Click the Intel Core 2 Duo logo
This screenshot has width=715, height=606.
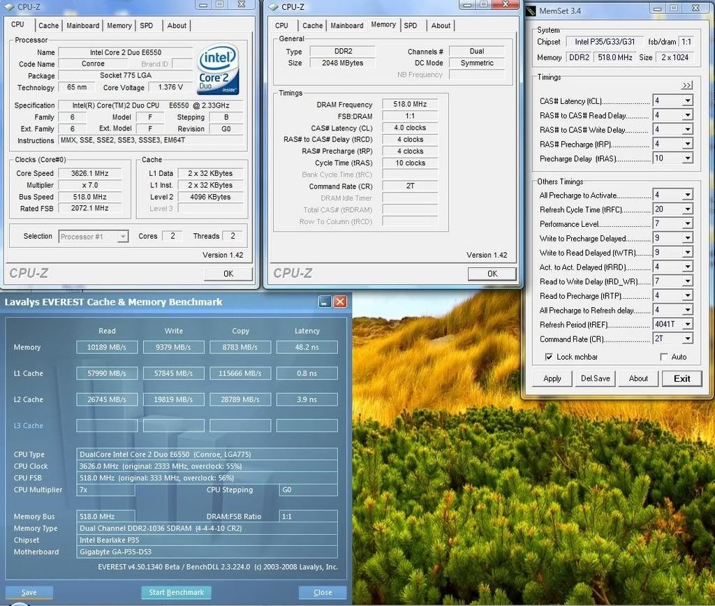click(x=218, y=70)
